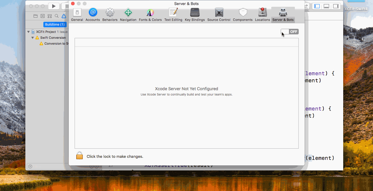373x191 pixels.
Task: Show the Find navigator magnifier icon
Action: (57, 16)
